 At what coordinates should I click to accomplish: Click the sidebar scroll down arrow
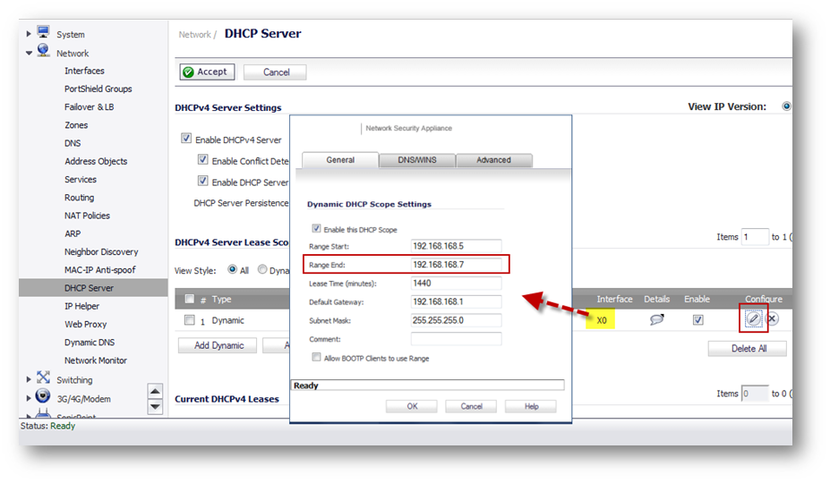[155, 407]
